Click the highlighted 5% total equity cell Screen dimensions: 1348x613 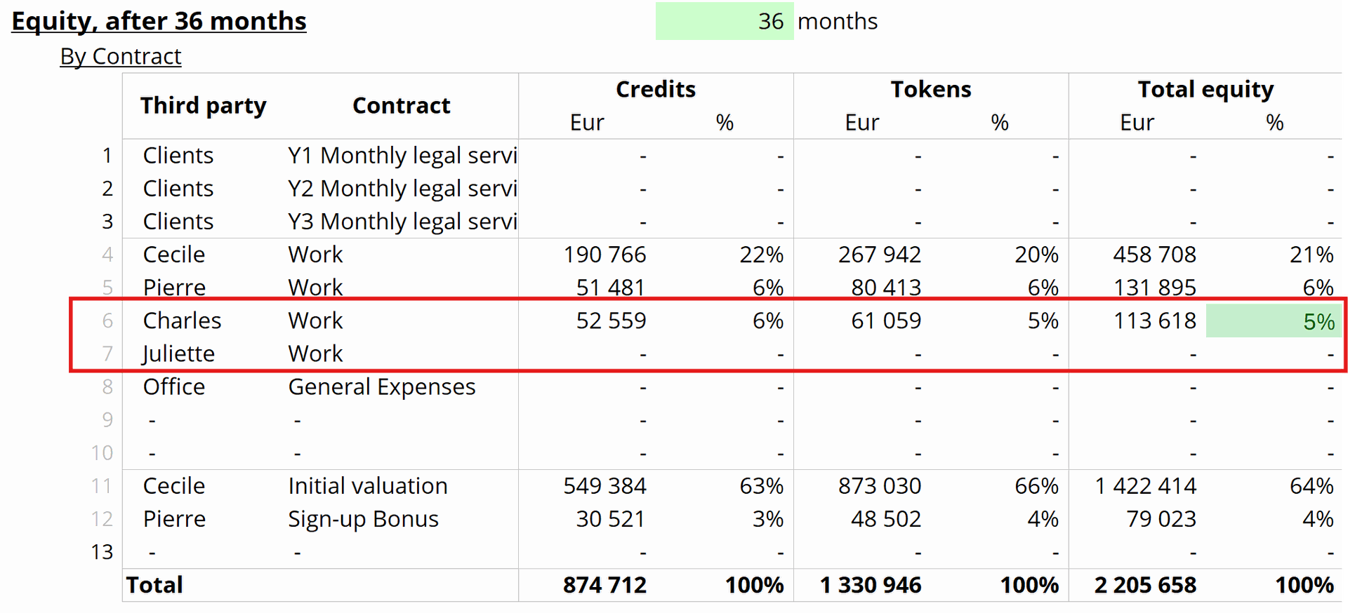click(1274, 321)
